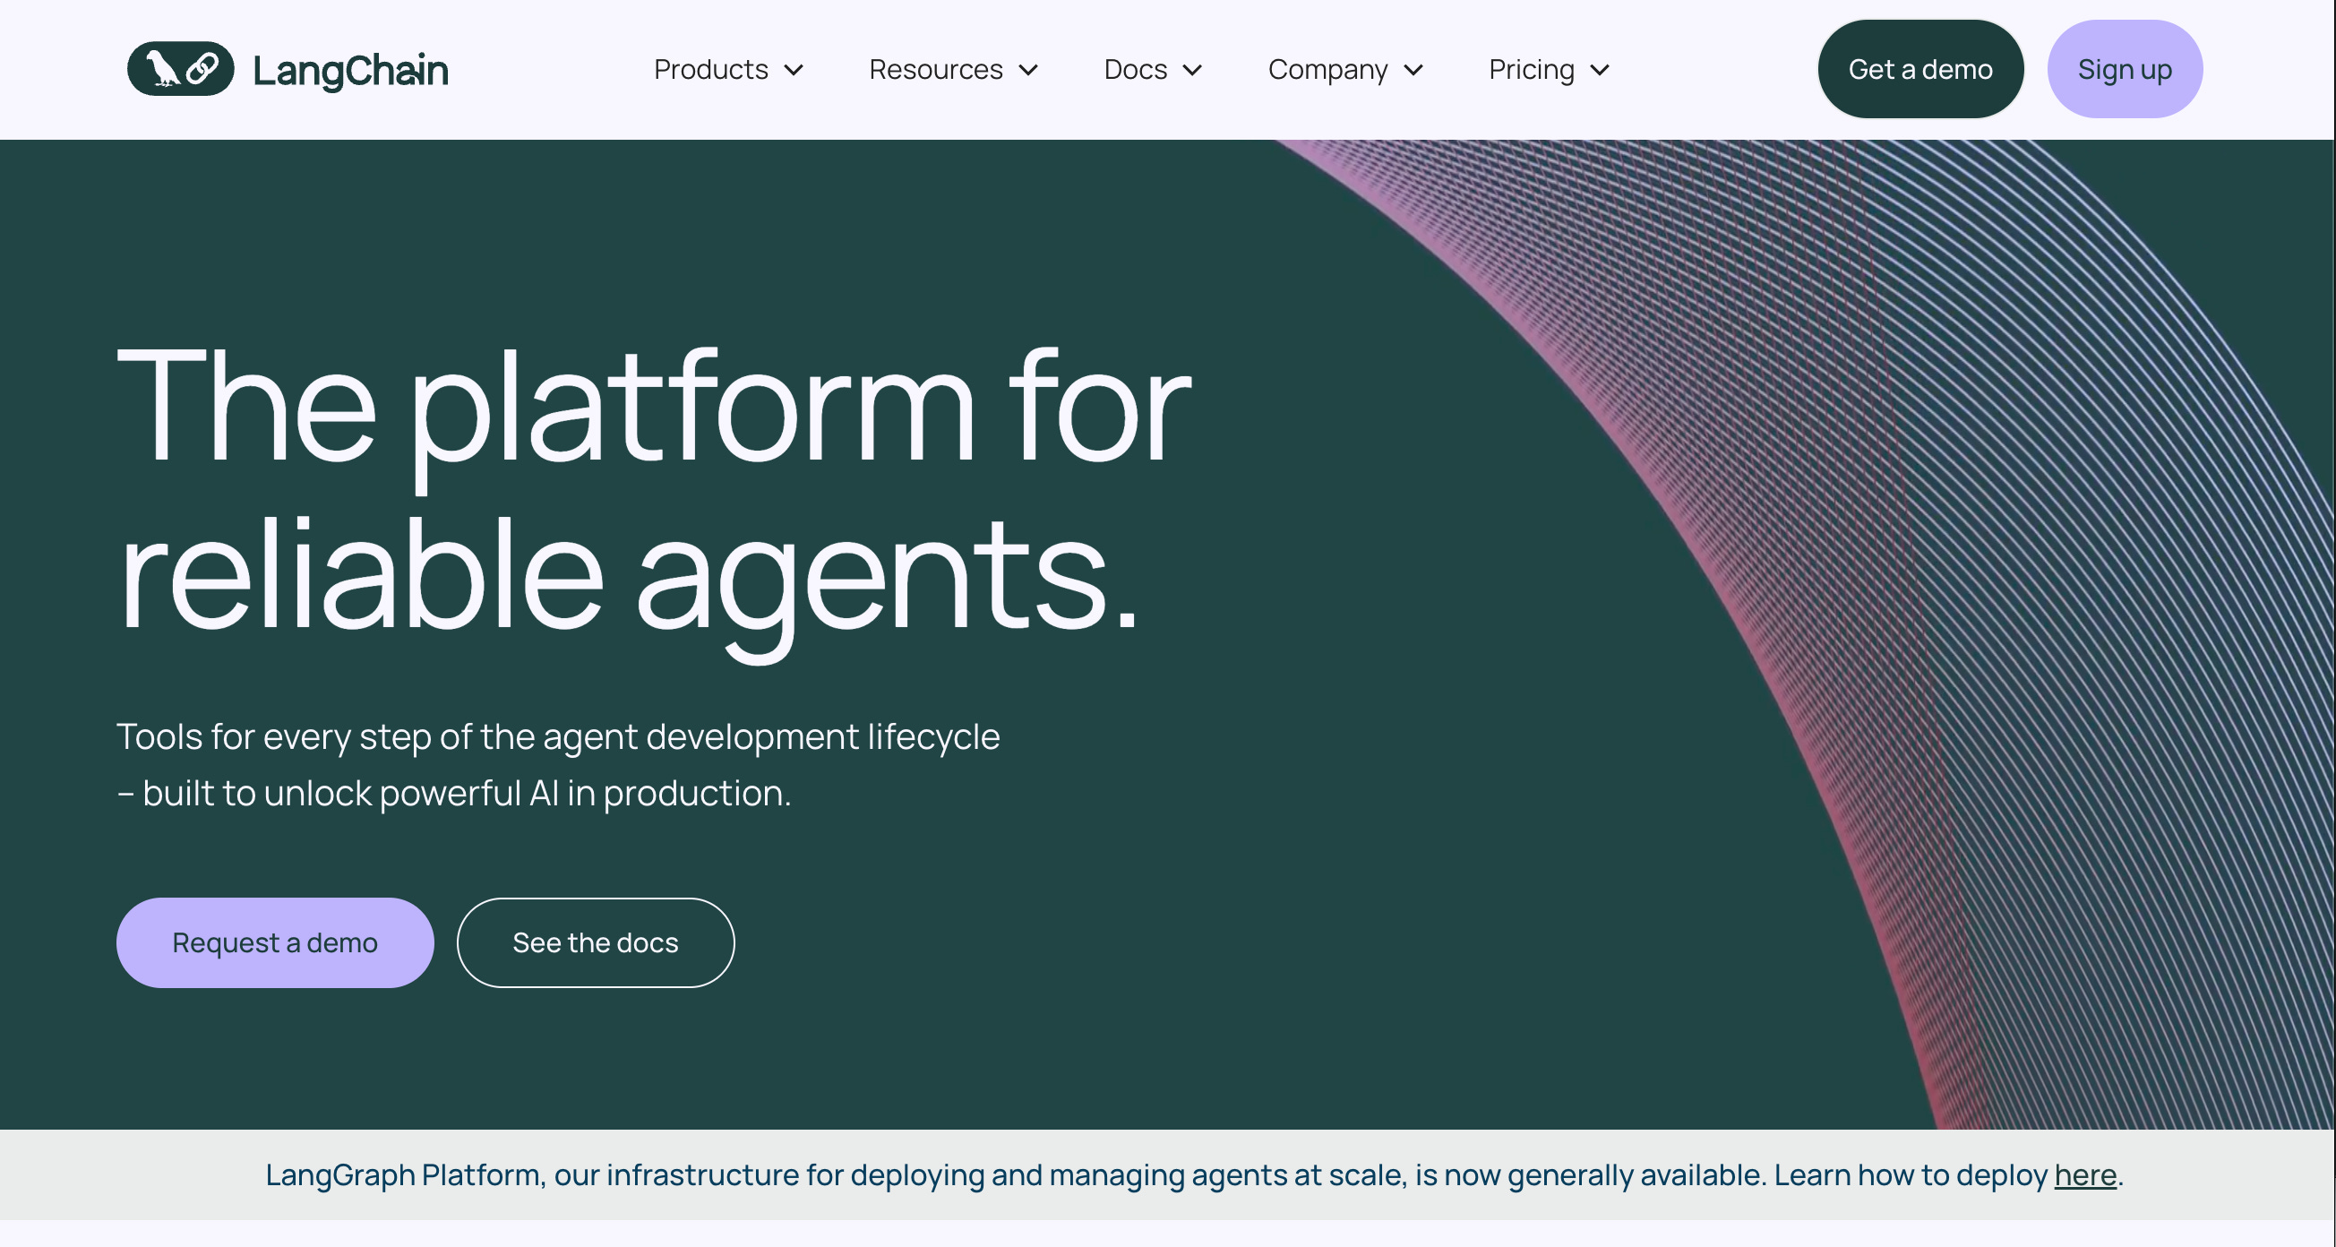The height and width of the screenshot is (1247, 2336).
Task: Open the Docs menu label
Action: pyautogui.click(x=1135, y=70)
